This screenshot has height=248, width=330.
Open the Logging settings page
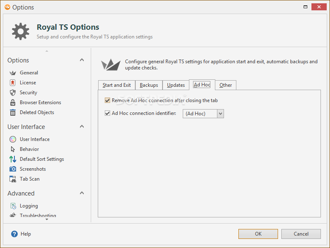[29, 206]
